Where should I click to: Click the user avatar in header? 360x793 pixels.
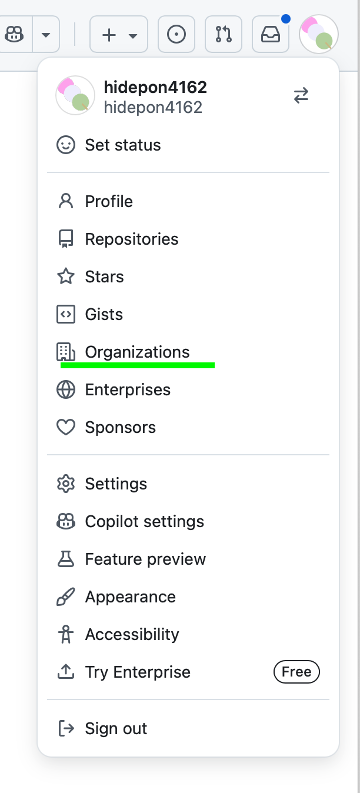coord(318,35)
